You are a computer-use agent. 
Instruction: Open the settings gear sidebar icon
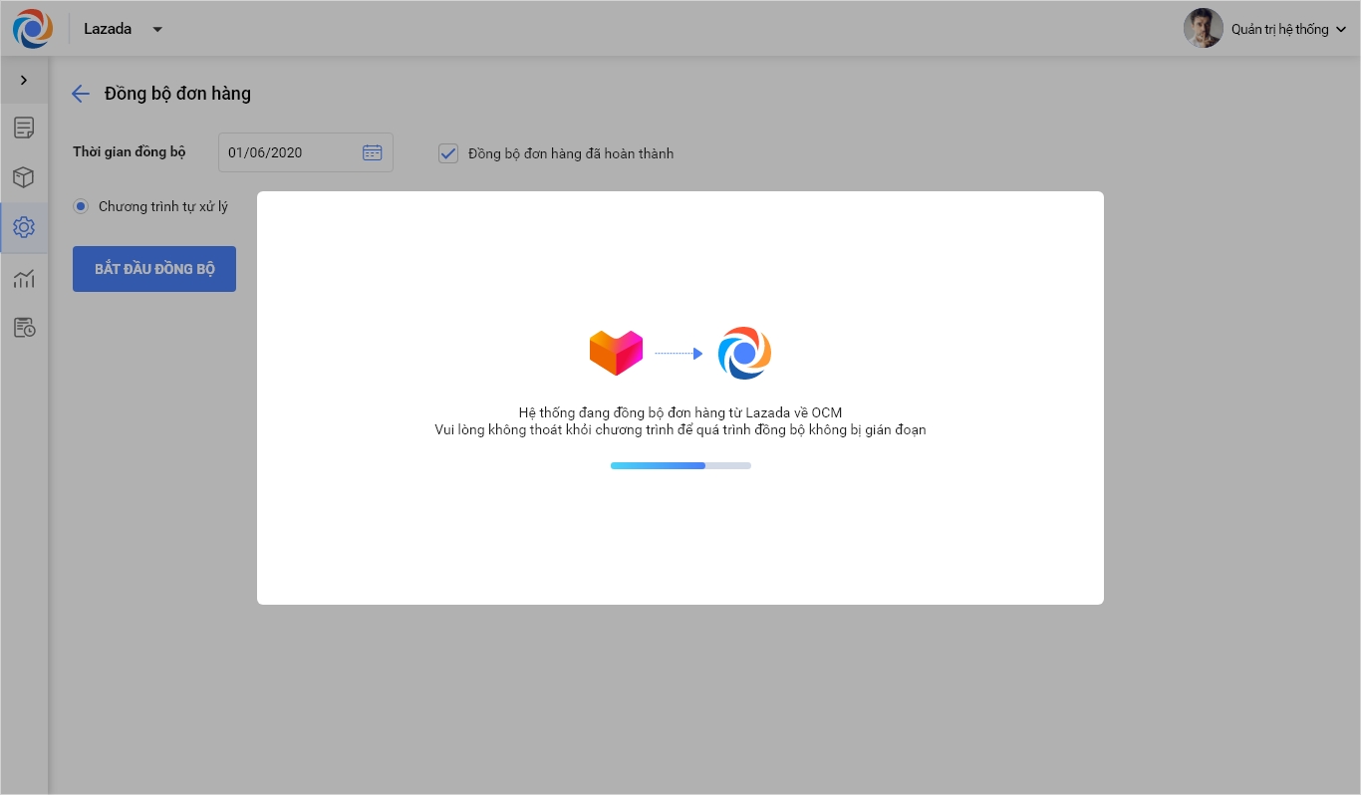[24, 227]
